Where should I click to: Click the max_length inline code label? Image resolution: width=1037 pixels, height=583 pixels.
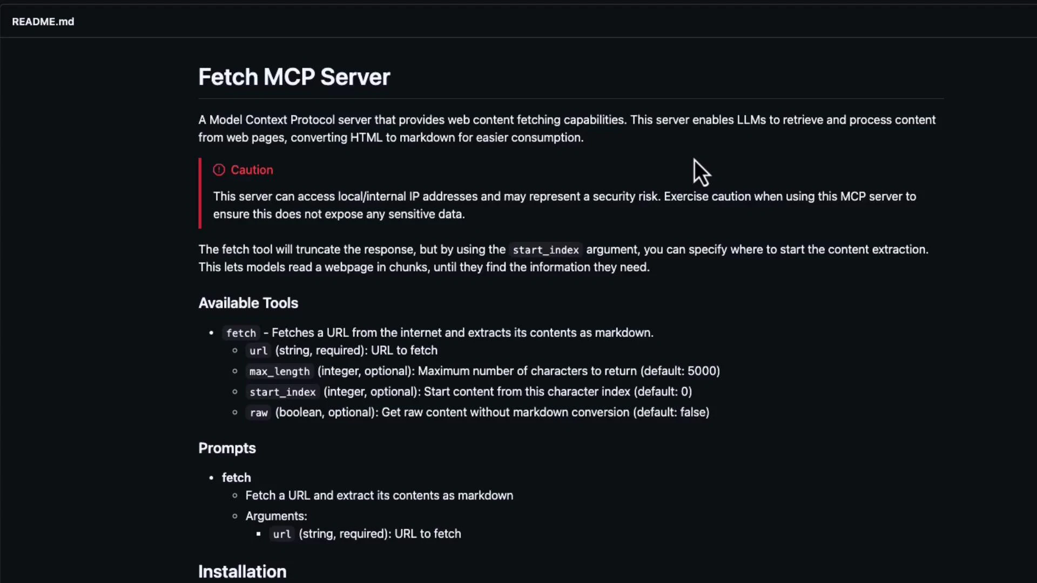coord(279,372)
